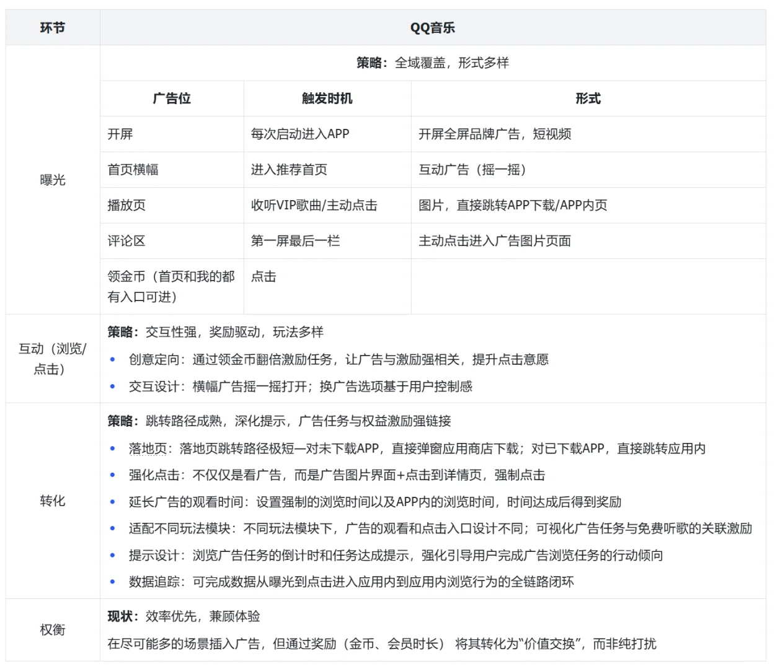Select the 策略：全域覆盖，形式多样 cell
The image size is (775, 669).
434,63
